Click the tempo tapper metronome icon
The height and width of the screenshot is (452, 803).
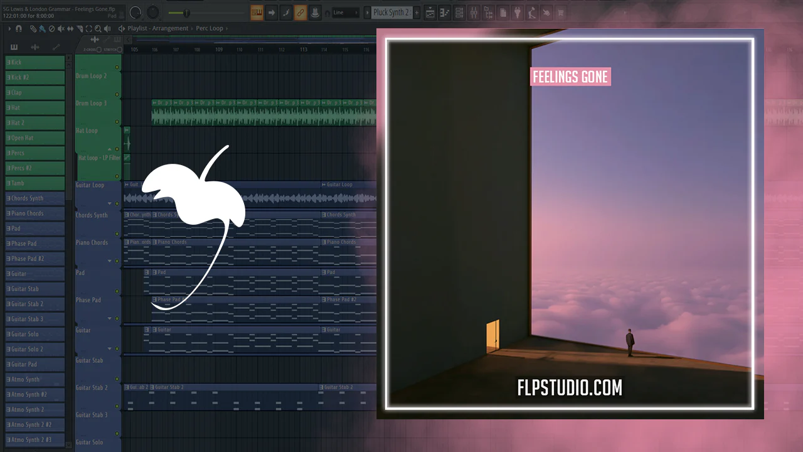tap(532, 13)
